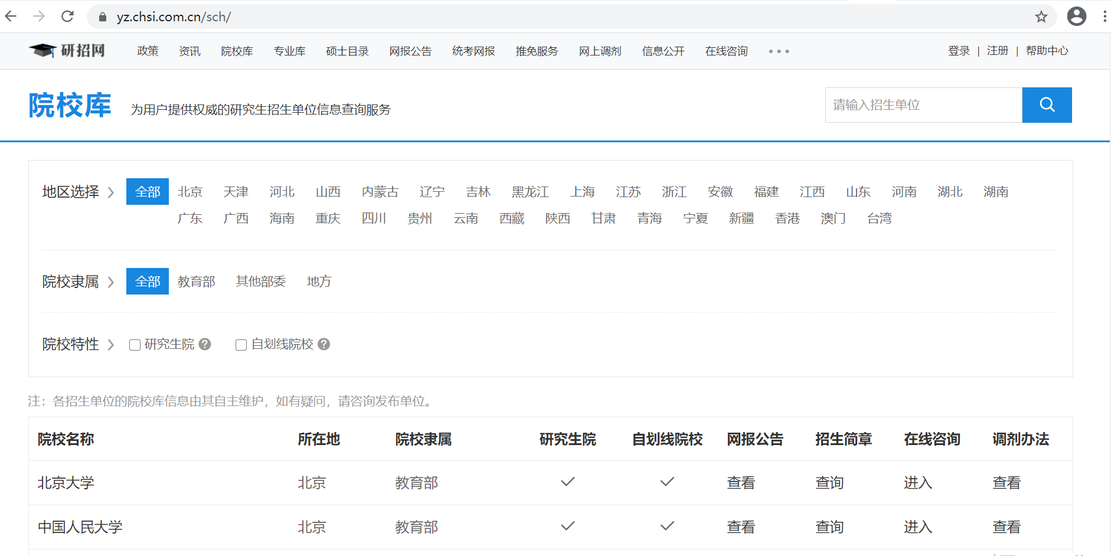The height and width of the screenshot is (556, 1111).
Task: Select 全部 in region filter
Action: pos(148,192)
